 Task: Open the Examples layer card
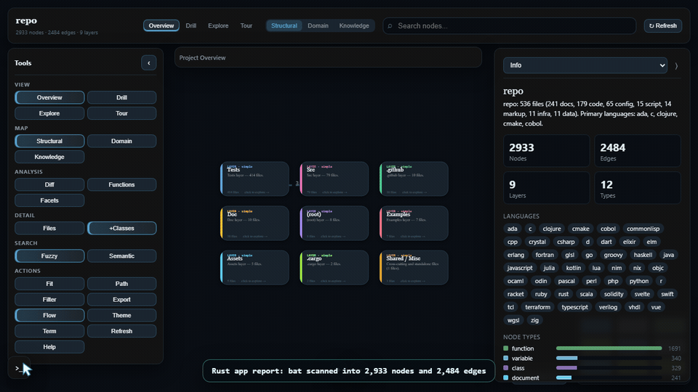414,223
